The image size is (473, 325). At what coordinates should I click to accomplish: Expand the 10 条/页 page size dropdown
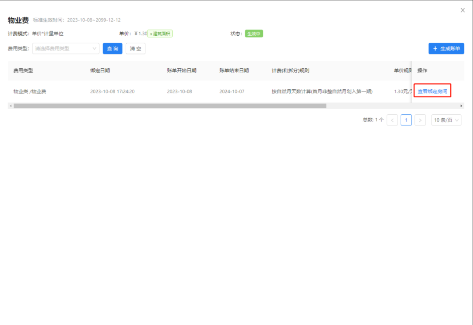click(x=446, y=120)
